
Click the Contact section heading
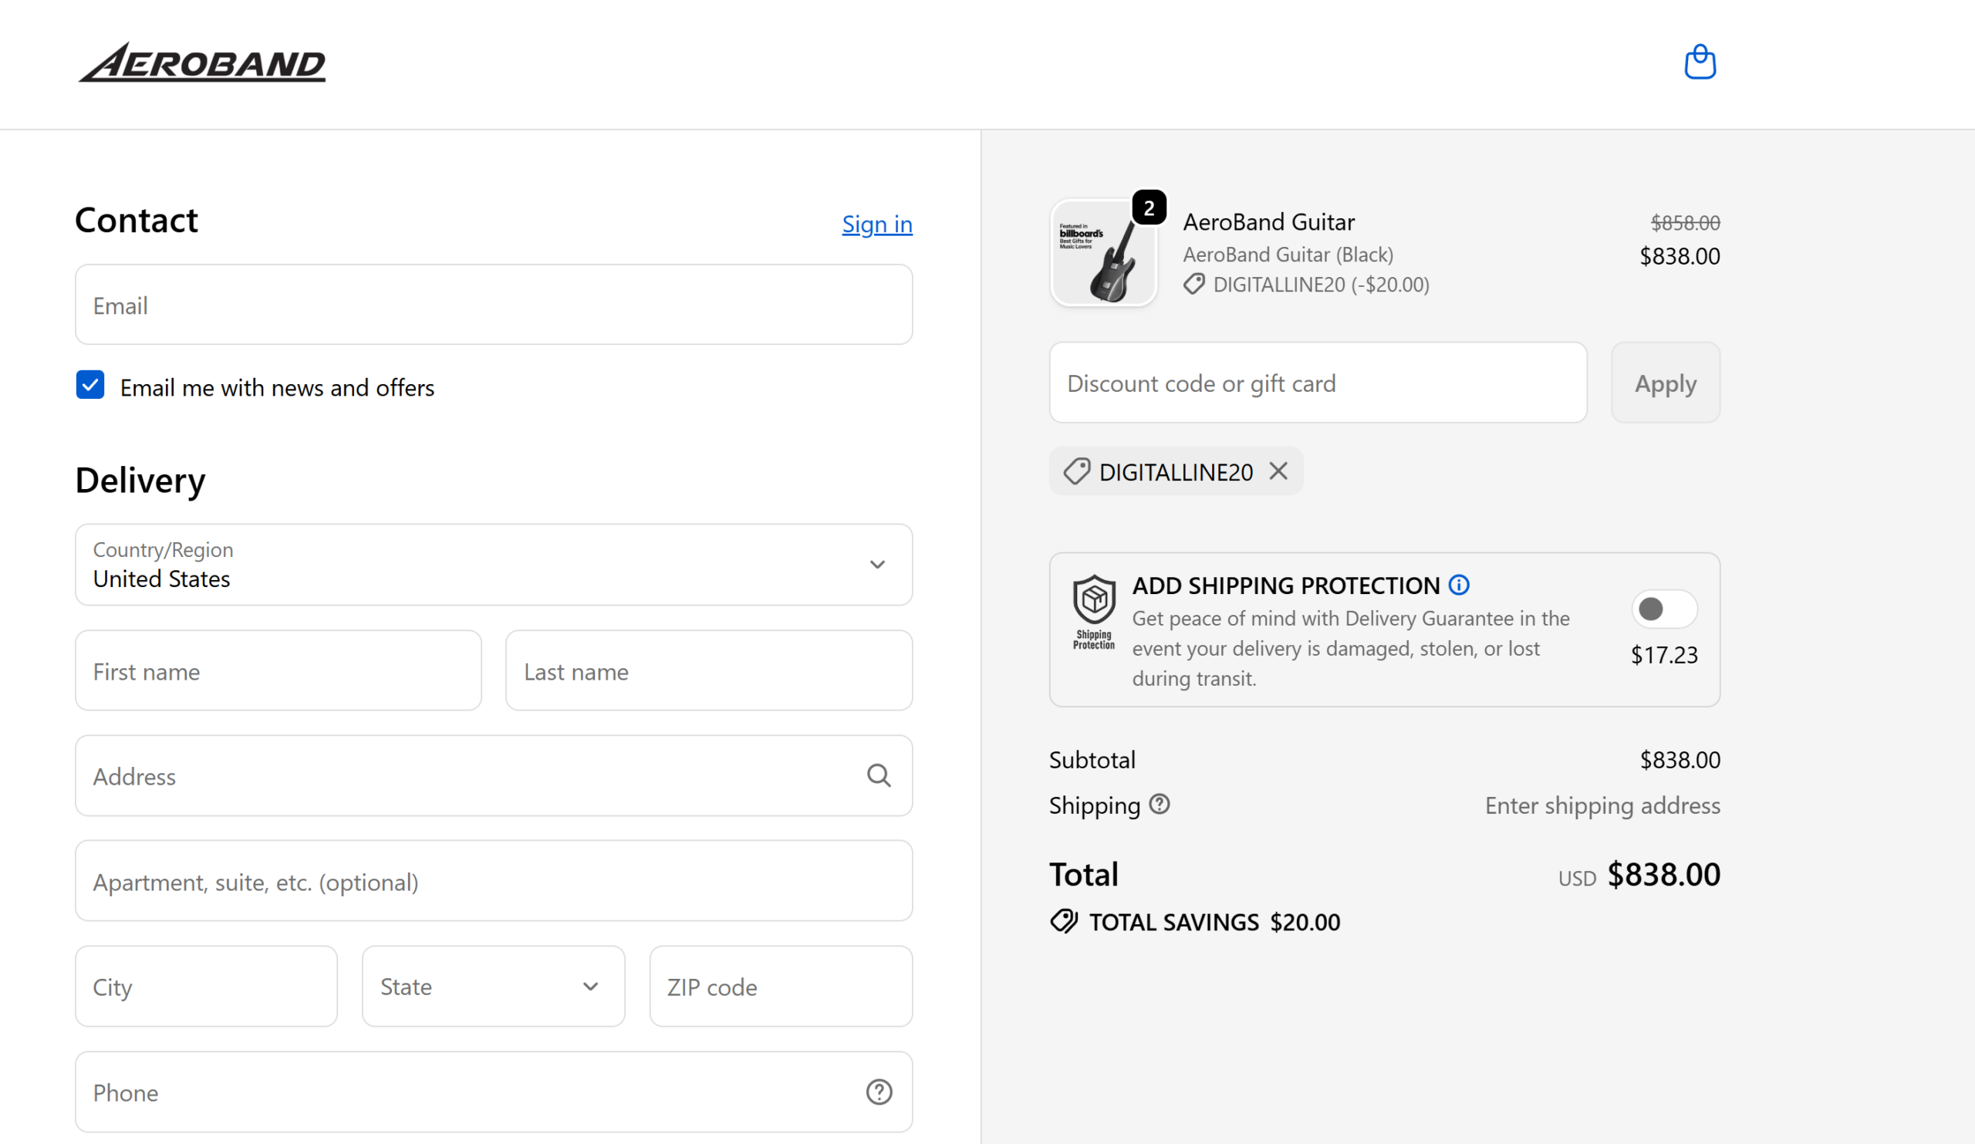pos(137,220)
